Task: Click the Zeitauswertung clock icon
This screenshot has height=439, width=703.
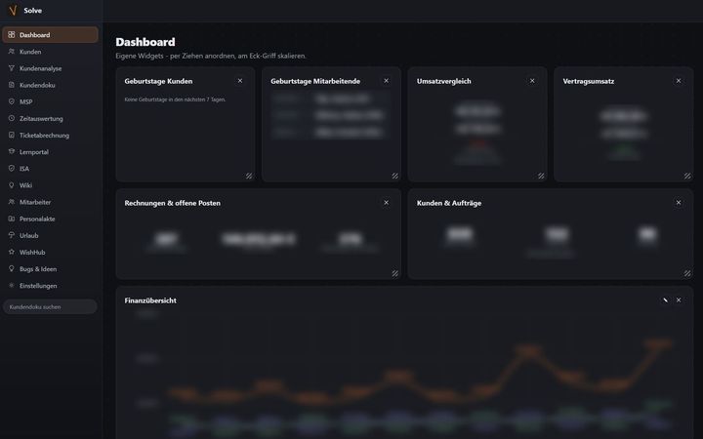Action: (x=12, y=118)
